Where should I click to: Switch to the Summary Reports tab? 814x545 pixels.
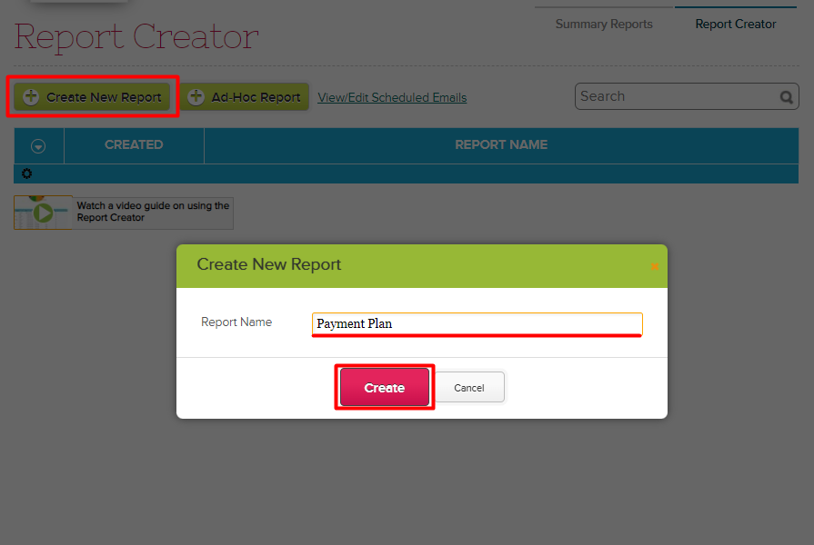pyautogui.click(x=604, y=25)
